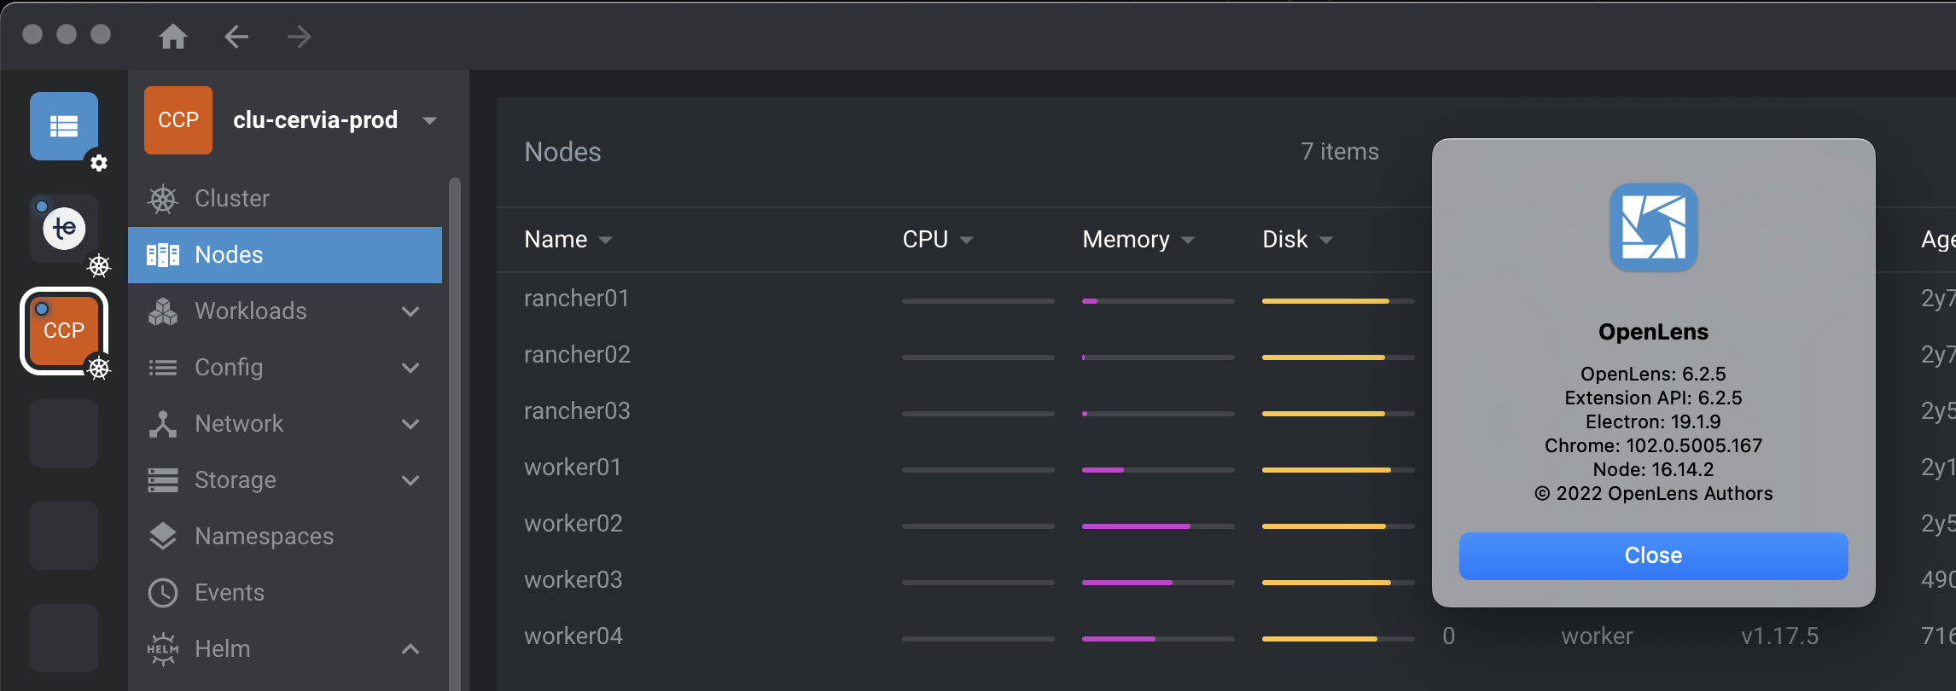Open Events via the clock icon
This screenshot has height=691, width=1956.
coord(163,592)
